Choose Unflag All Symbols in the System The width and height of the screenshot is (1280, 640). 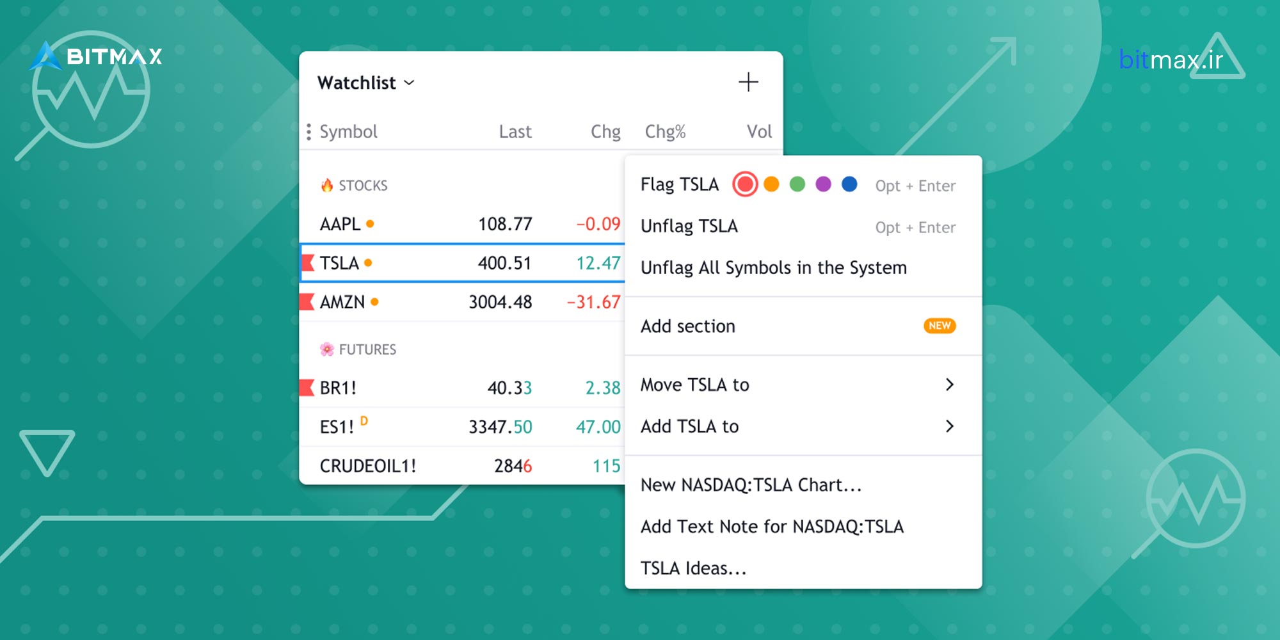(x=803, y=268)
